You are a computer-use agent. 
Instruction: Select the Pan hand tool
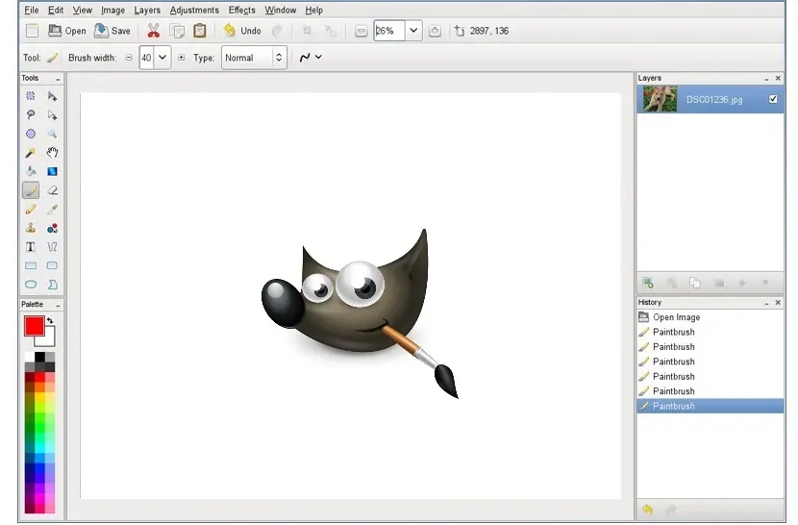coord(52,153)
